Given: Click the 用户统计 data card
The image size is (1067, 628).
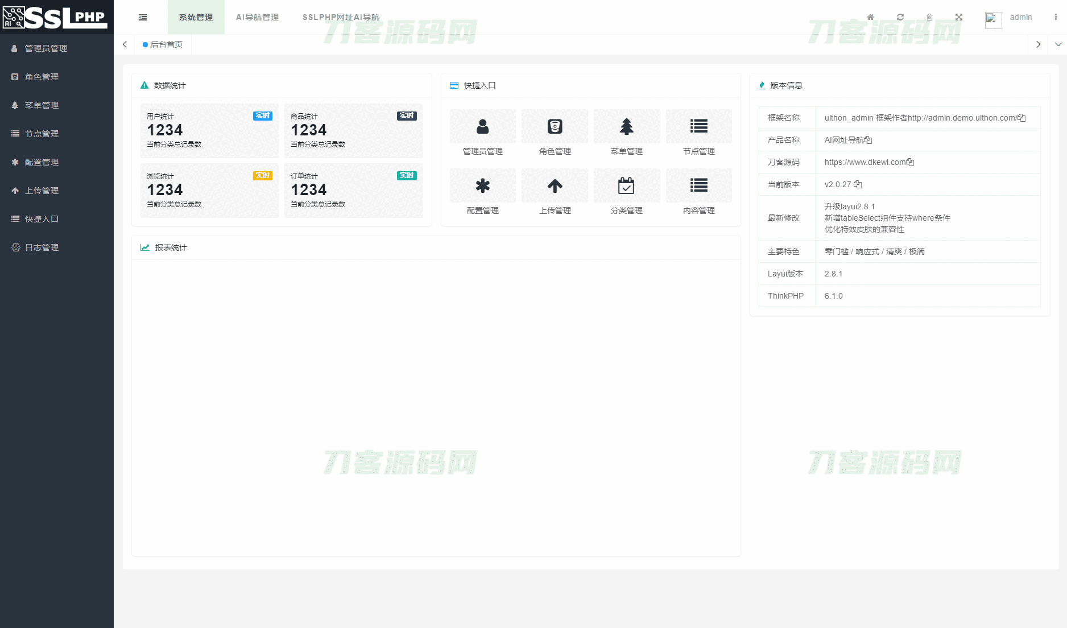Looking at the screenshot, I should 209,130.
